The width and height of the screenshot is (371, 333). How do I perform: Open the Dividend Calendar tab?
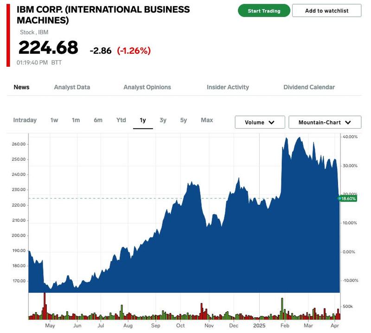point(309,87)
